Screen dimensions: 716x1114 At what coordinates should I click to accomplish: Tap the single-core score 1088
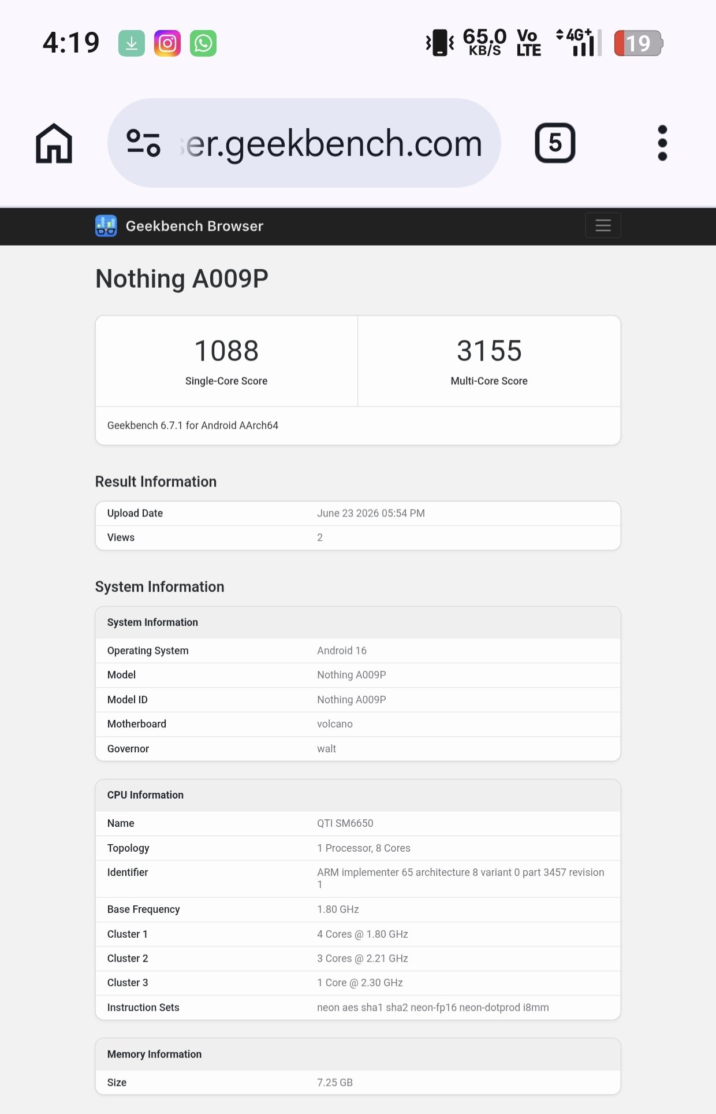pos(226,351)
